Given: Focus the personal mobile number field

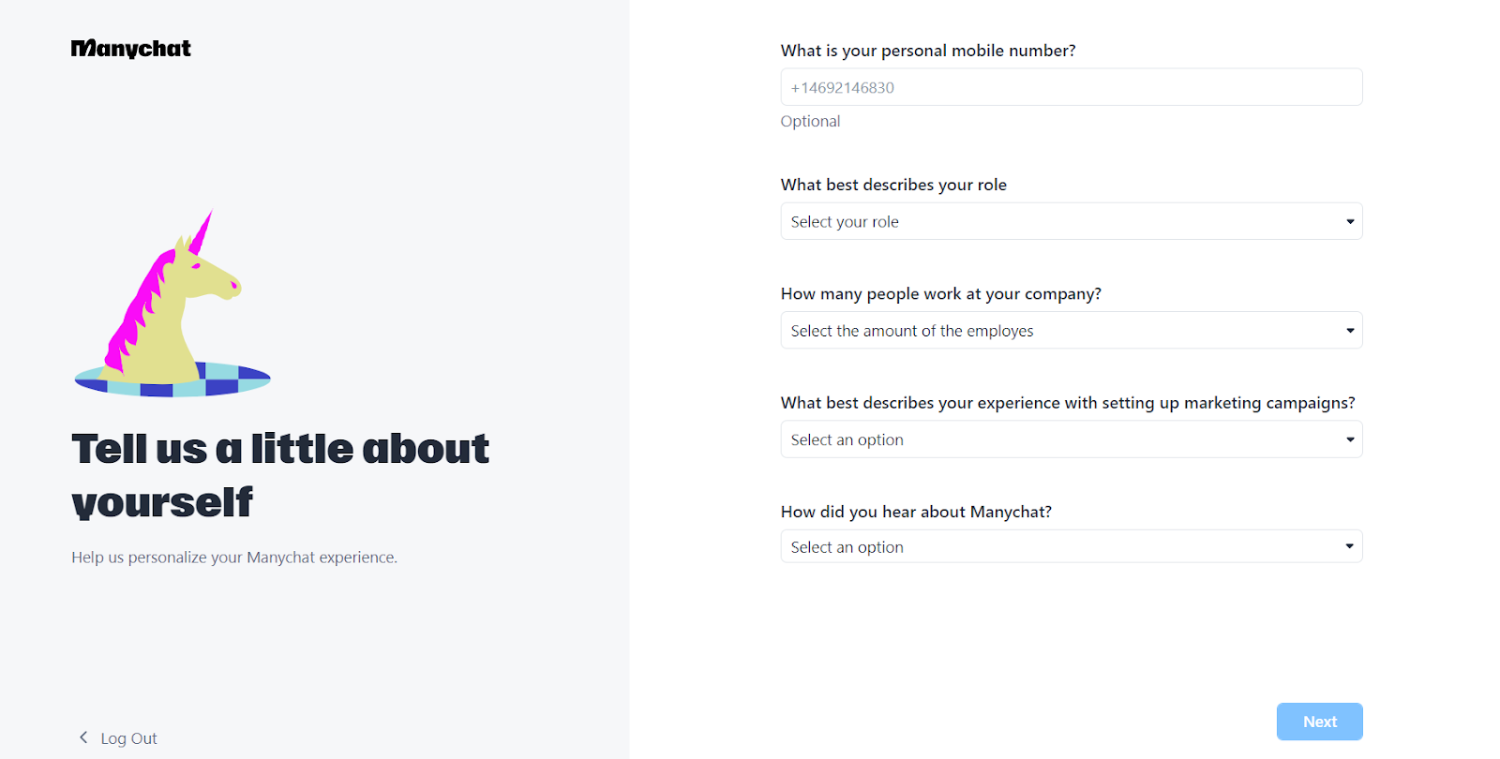Looking at the screenshot, I should [x=1071, y=87].
